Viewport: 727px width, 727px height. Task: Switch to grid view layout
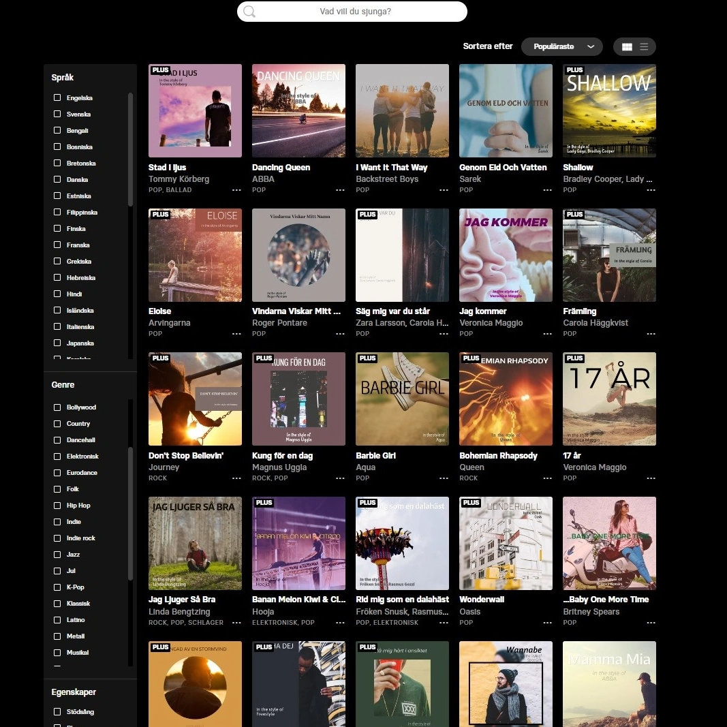[627, 47]
